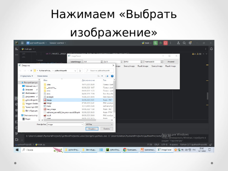Select highlighted image JPG file
Screen dimensions: 228x171
pyautogui.click(x=78, y=100)
